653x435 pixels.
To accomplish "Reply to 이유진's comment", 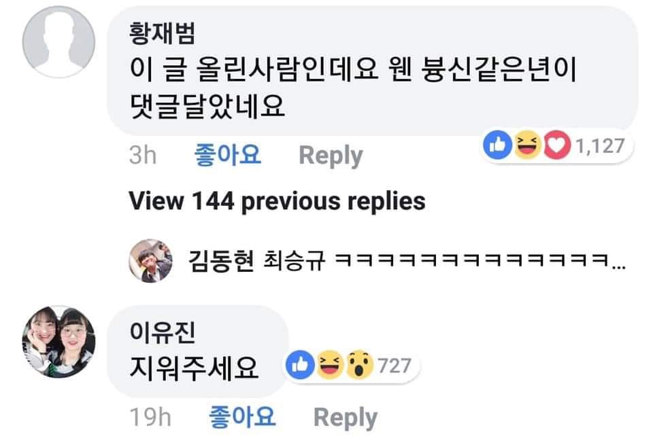I will click(346, 417).
